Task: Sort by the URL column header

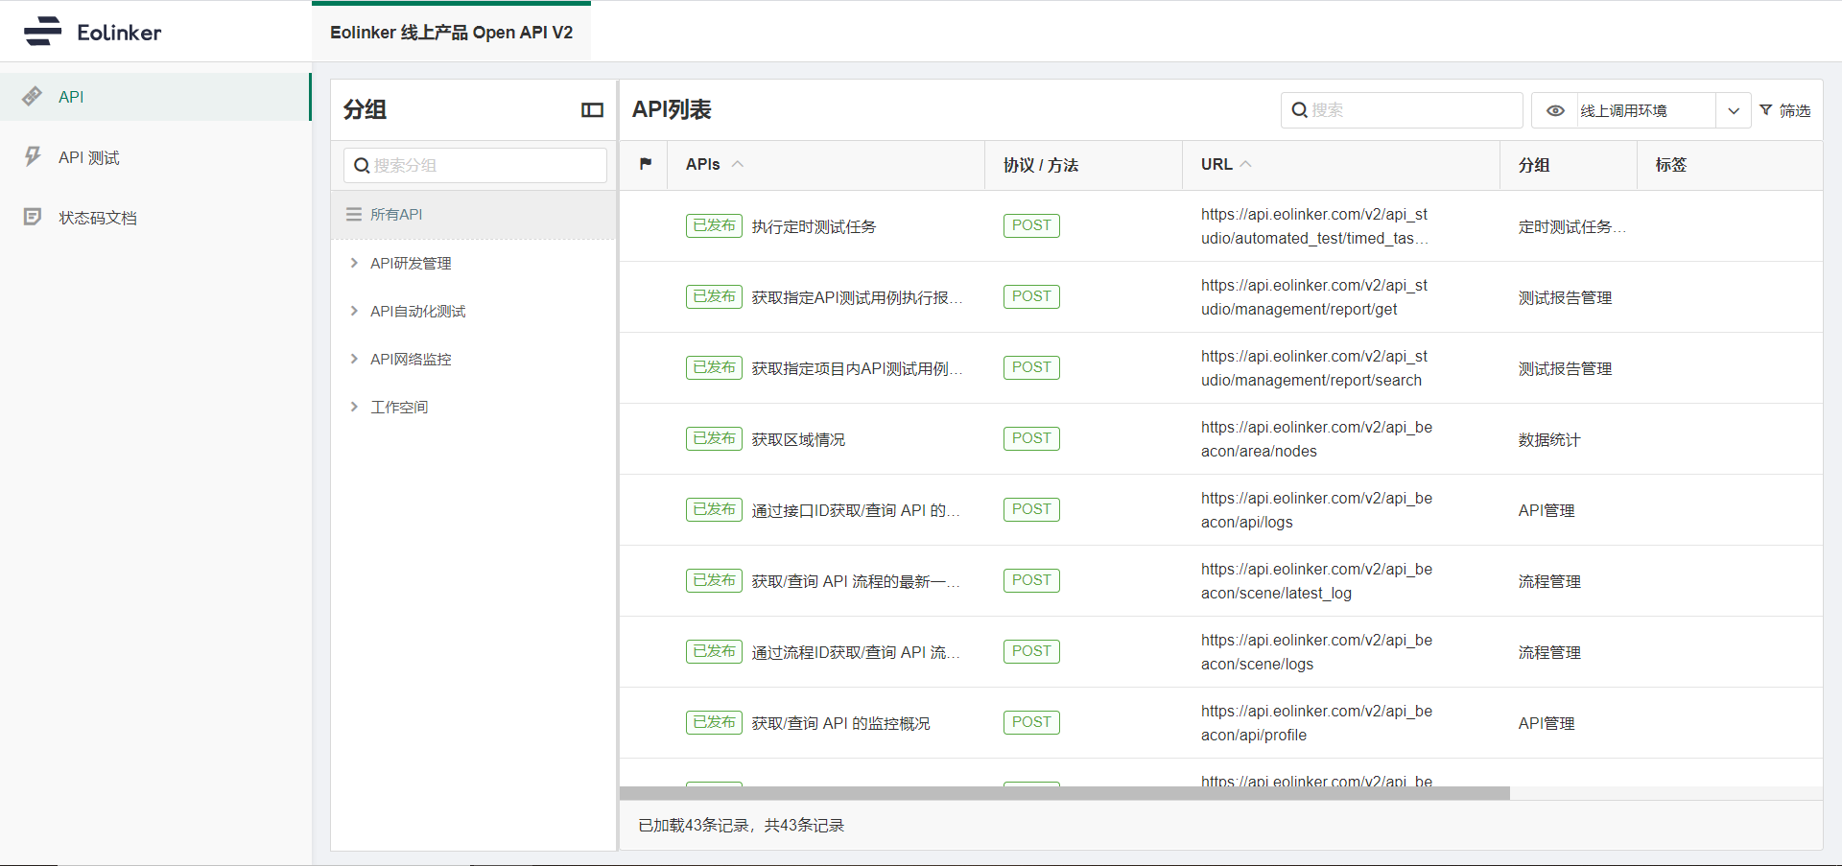Action: (1216, 164)
